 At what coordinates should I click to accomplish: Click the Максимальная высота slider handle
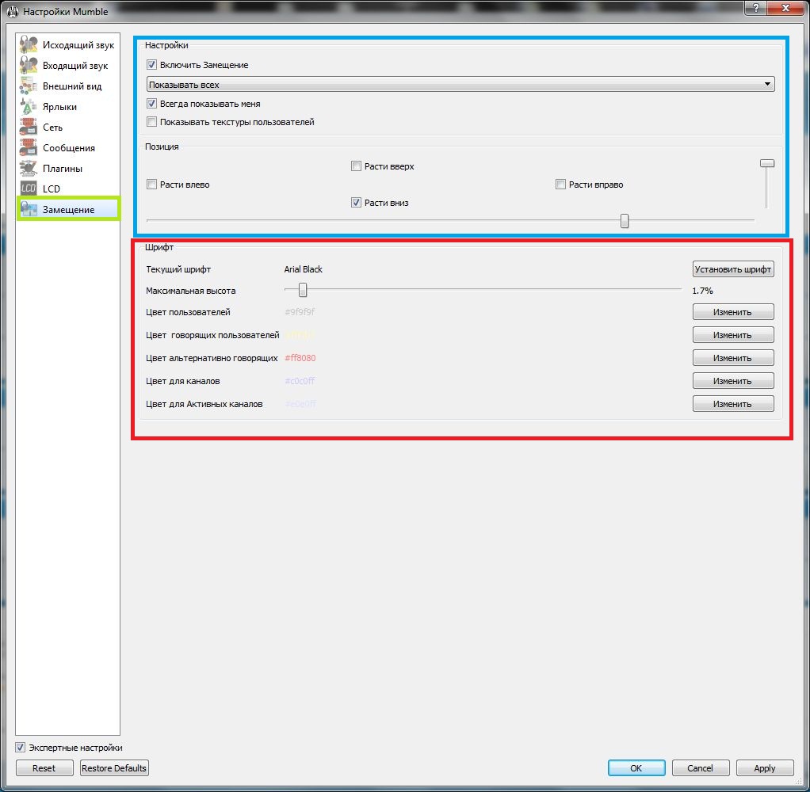coord(303,291)
